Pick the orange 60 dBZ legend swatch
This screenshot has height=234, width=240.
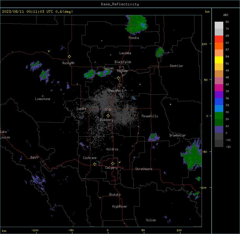tap(219, 46)
